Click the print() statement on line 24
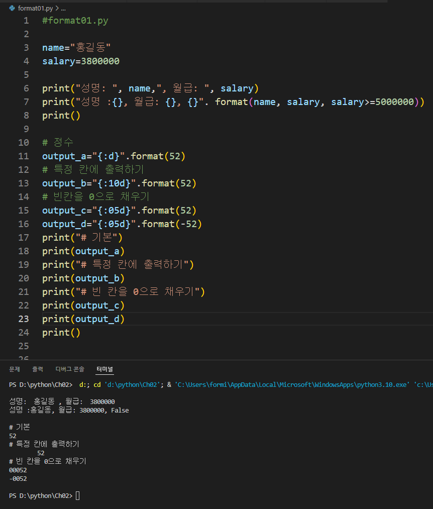The height and width of the screenshot is (509, 433). [61, 333]
